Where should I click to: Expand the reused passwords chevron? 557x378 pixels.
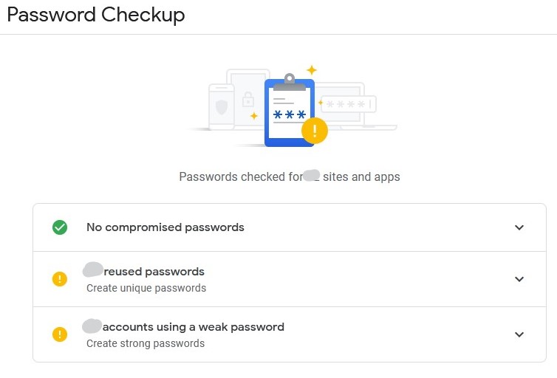519,279
